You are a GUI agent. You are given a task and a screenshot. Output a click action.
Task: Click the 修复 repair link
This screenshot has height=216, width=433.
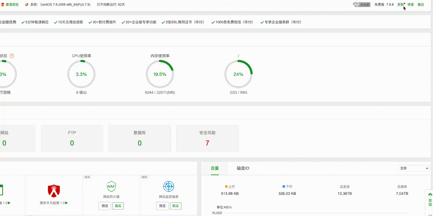(411, 5)
